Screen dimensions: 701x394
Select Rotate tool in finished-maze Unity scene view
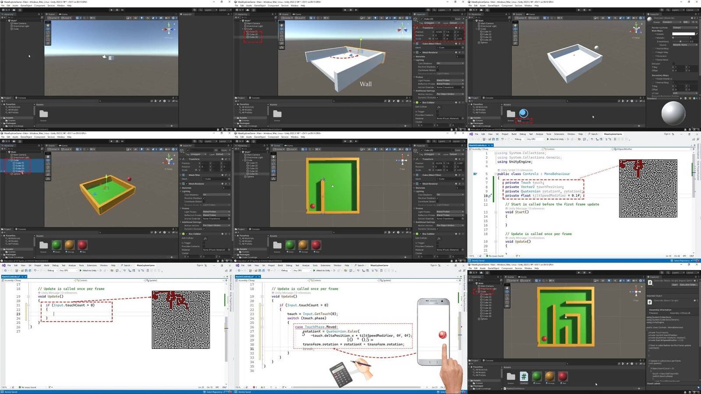coord(507,295)
